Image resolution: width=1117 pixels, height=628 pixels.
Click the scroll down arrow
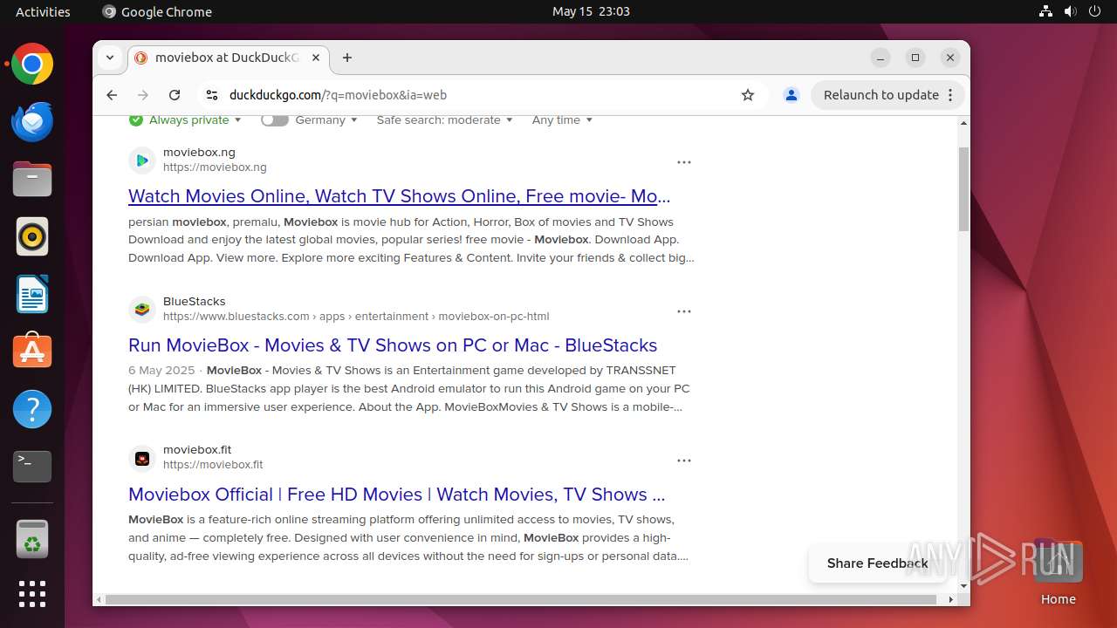pyautogui.click(x=964, y=586)
